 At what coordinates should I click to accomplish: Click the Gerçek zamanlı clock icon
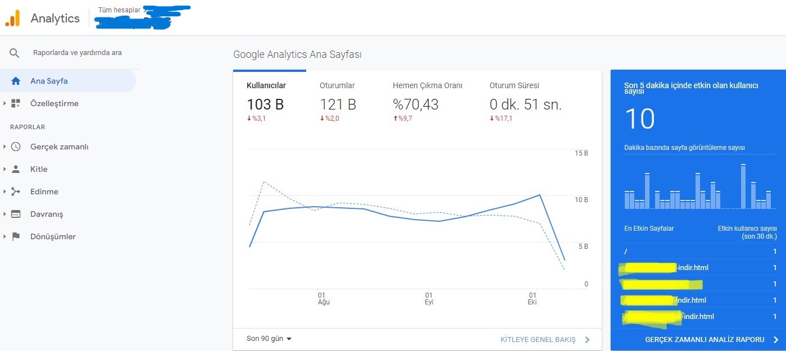16,147
